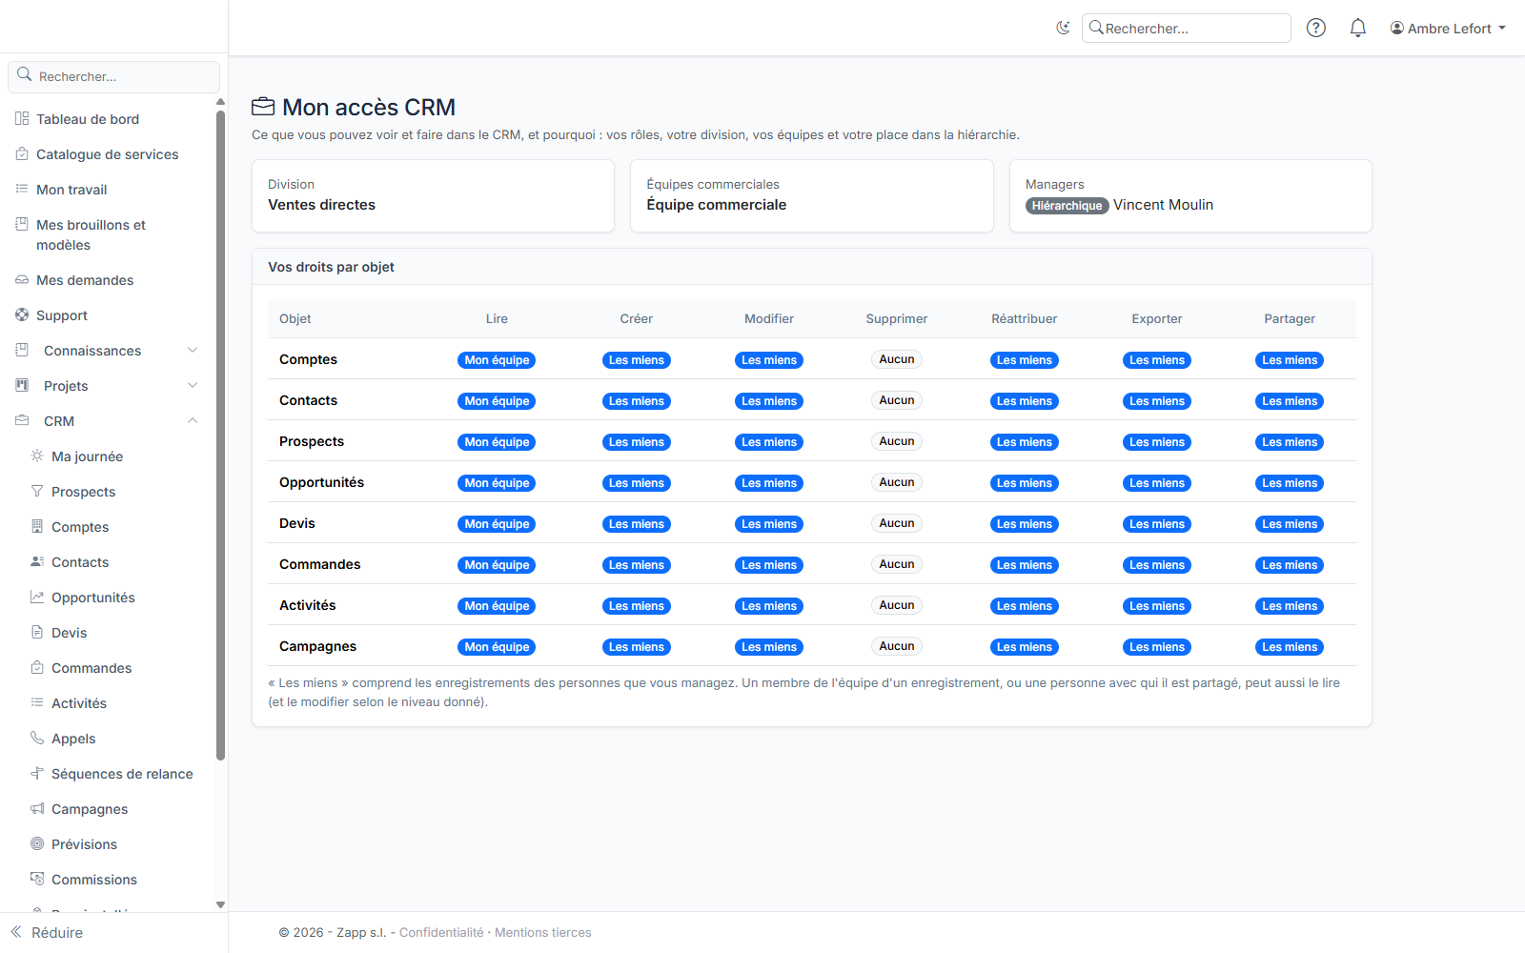Screen dimensions: 1525x953
Task: Collapse the CRM section chevron
Action: 193,420
